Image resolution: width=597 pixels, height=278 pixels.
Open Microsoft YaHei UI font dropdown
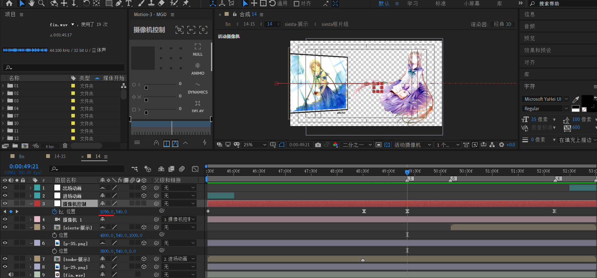point(546,99)
